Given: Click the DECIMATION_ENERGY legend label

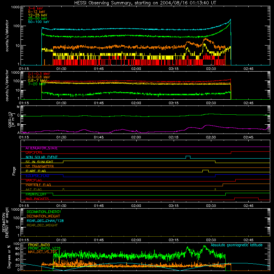Looking at the screenshot, I should [x=44, y=212].
